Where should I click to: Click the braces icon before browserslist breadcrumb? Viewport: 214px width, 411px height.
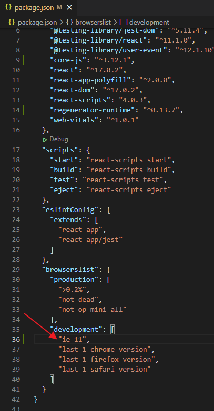coord(70,22)
